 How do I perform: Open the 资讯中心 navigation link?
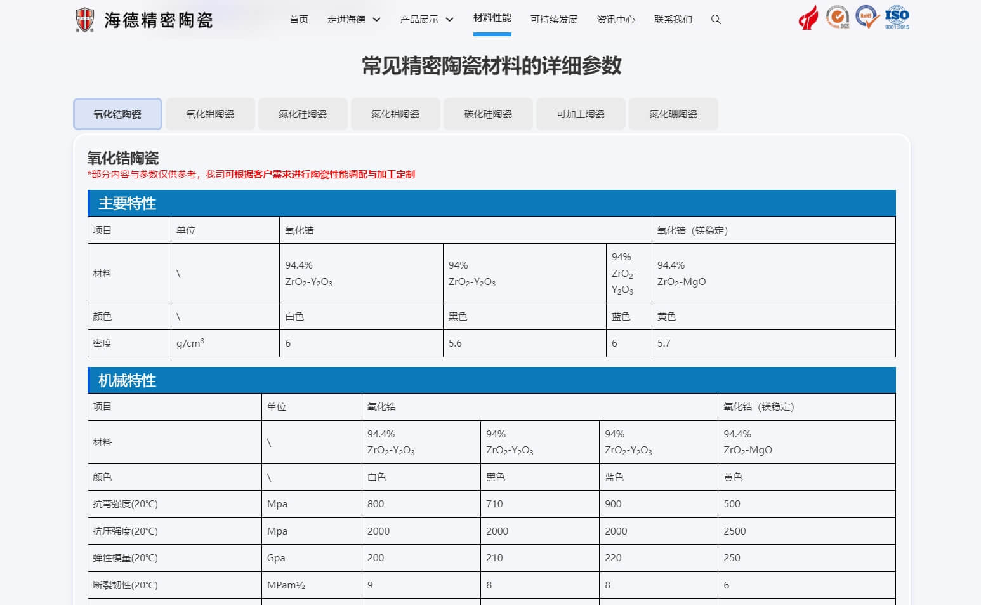coord(616,20)
